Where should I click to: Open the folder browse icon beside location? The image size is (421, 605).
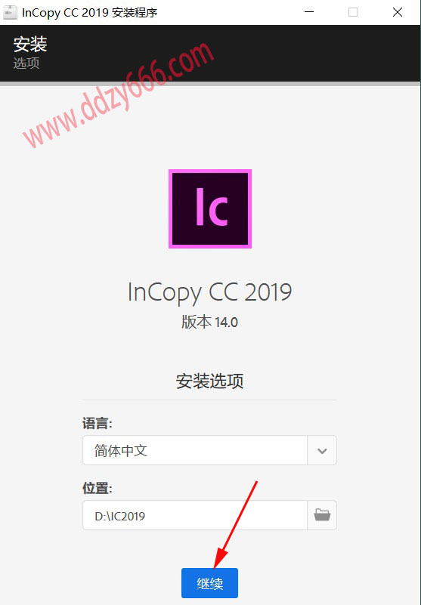pyautogui.click(x=322, y=515)
